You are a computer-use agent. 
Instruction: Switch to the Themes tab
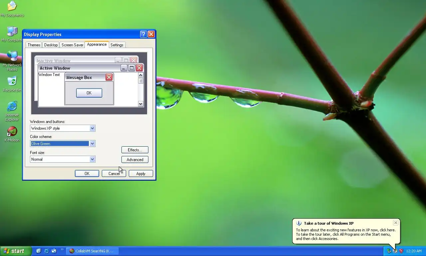(x=34, y=45)
